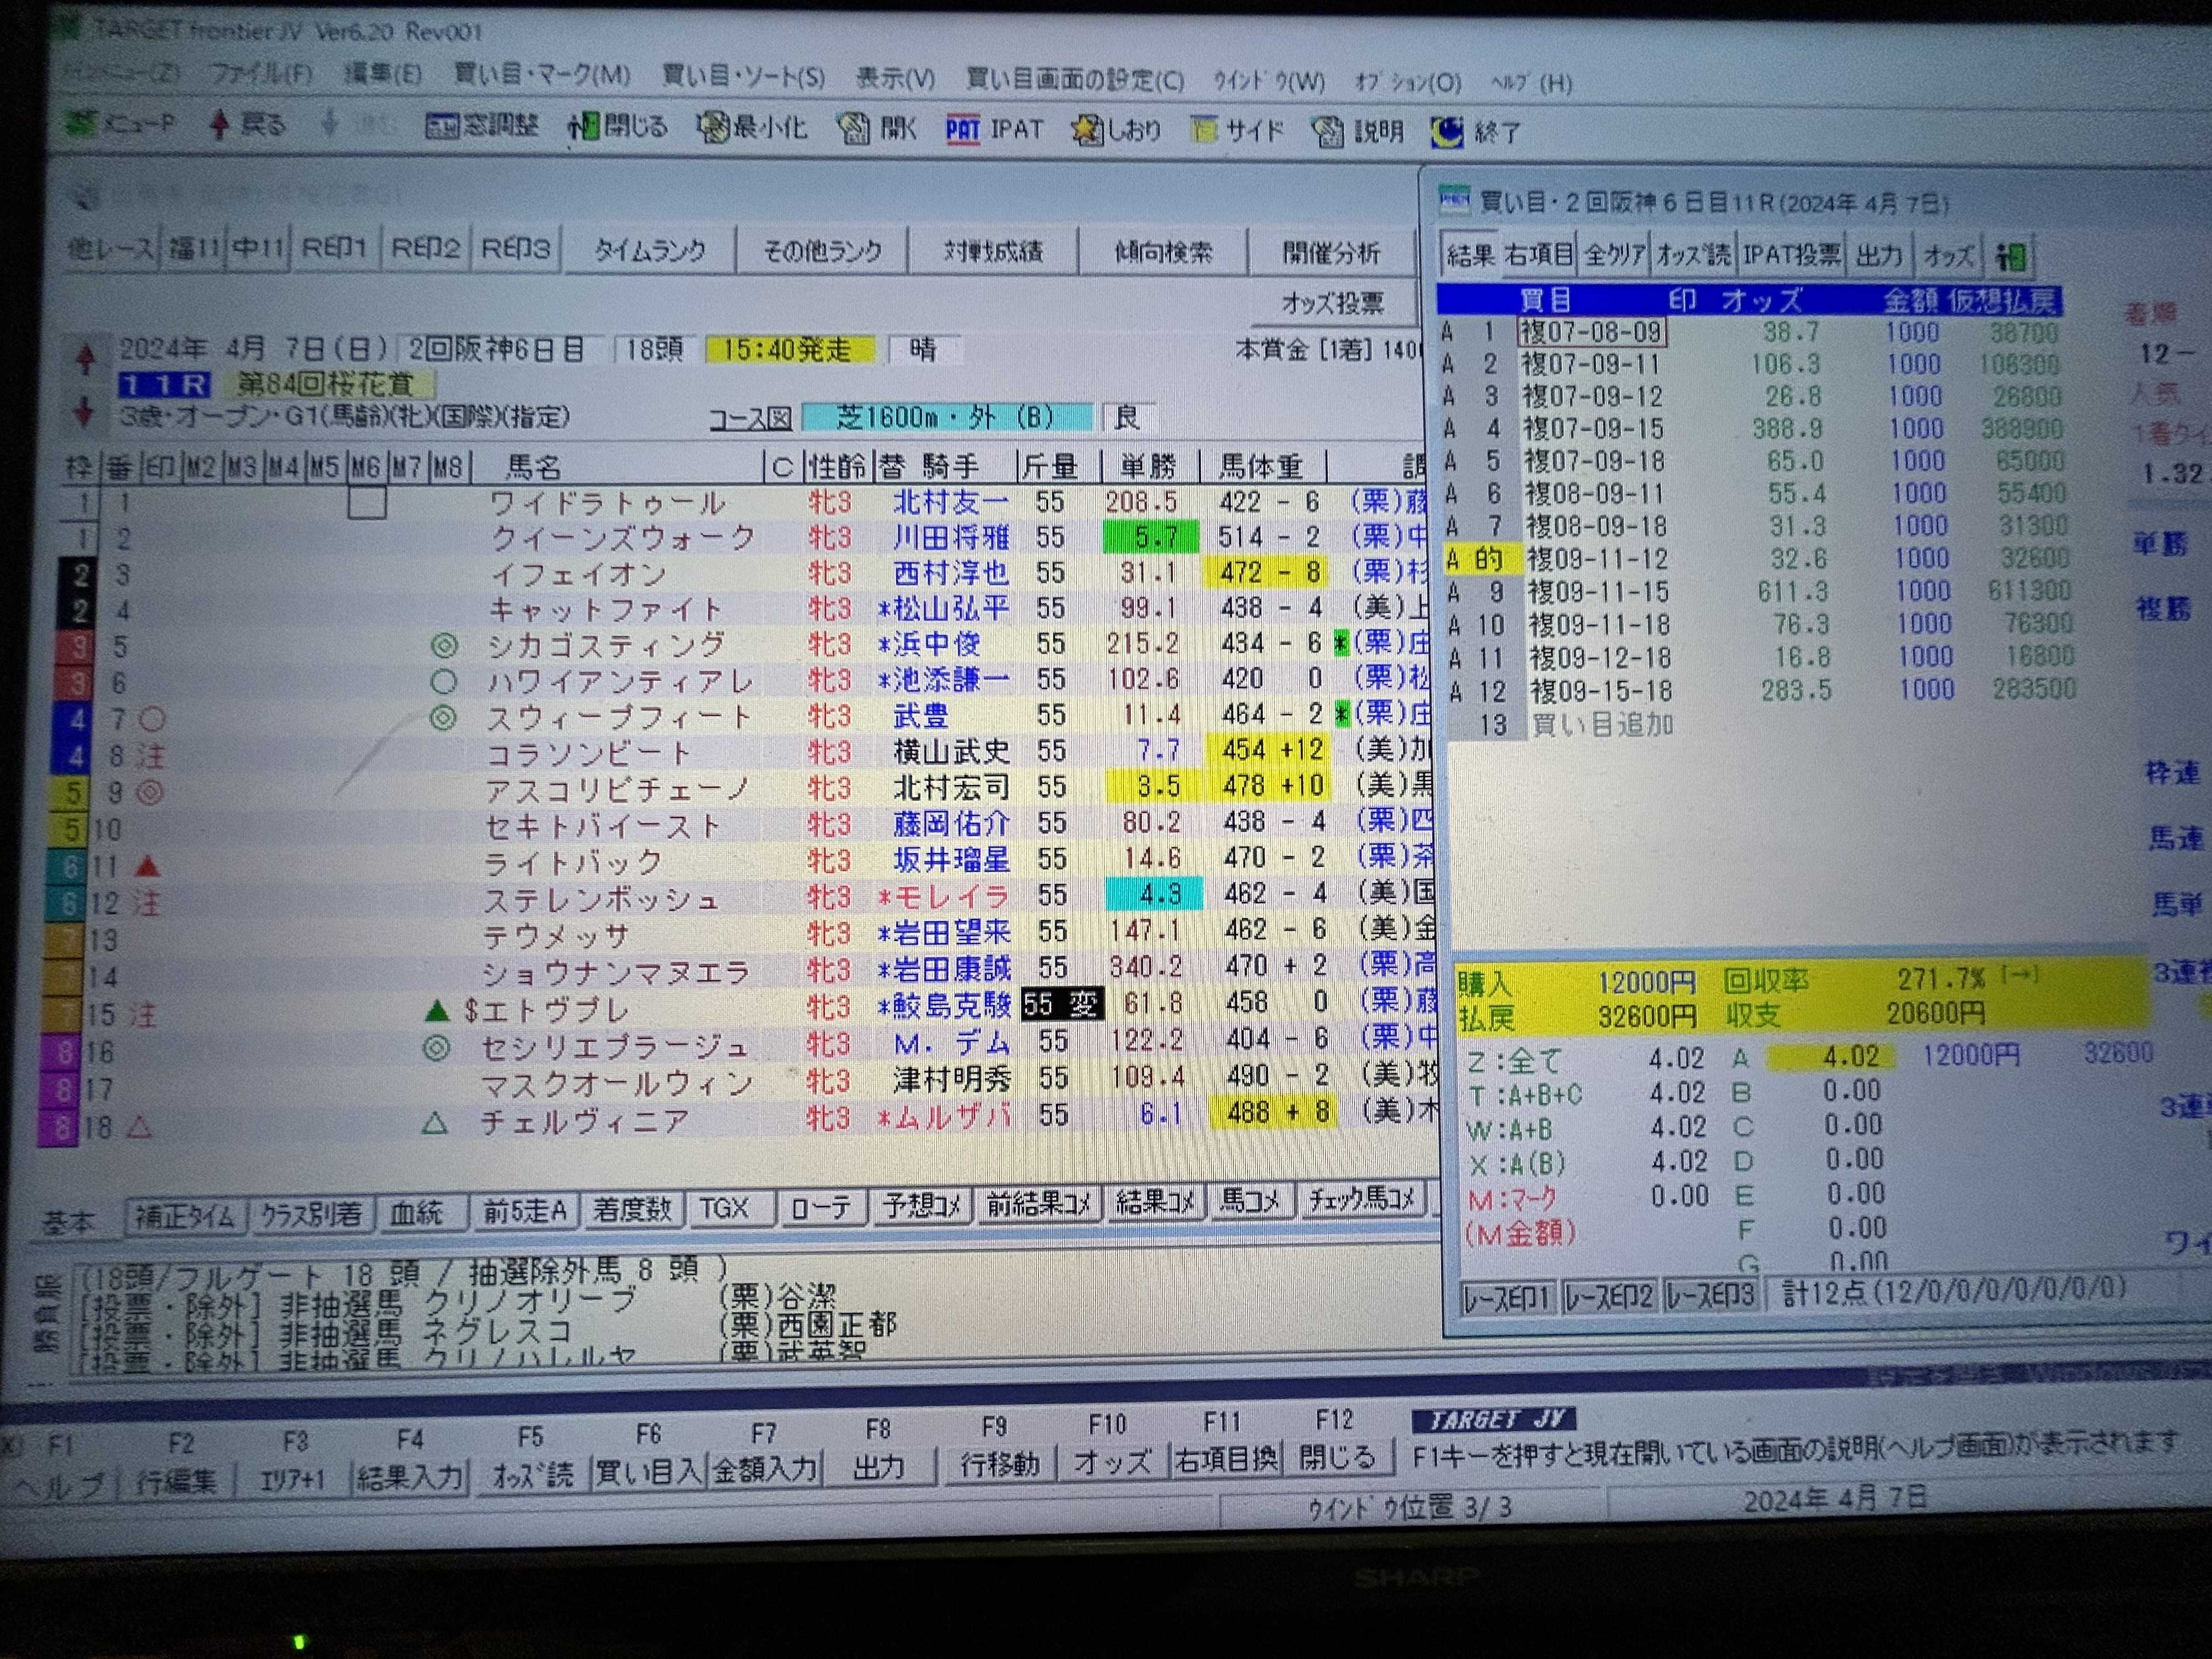Image resolution: width=2212 pixels, height=1659 pixels.
Task: Click red up arrow beside race date
Action: click(86, 357)
